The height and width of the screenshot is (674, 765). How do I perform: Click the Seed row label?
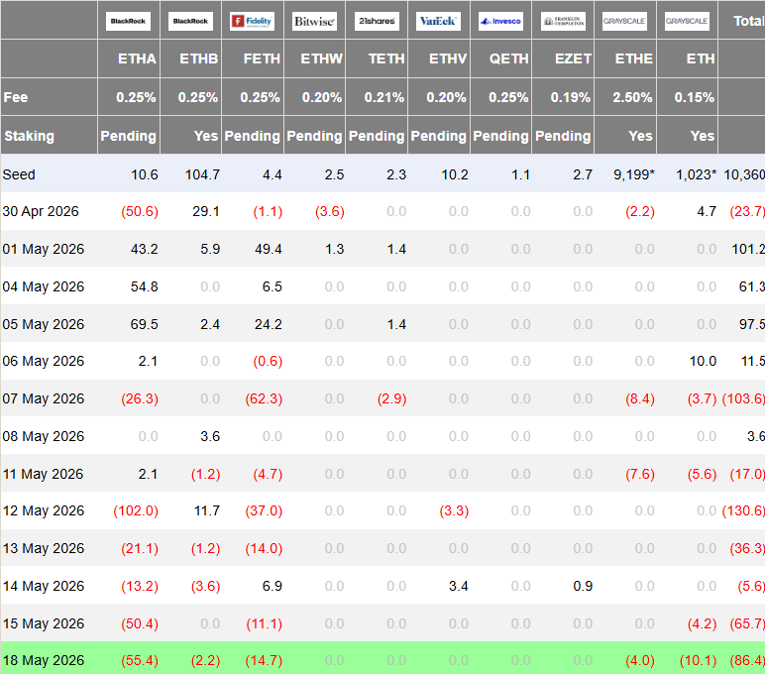(19, 174)
